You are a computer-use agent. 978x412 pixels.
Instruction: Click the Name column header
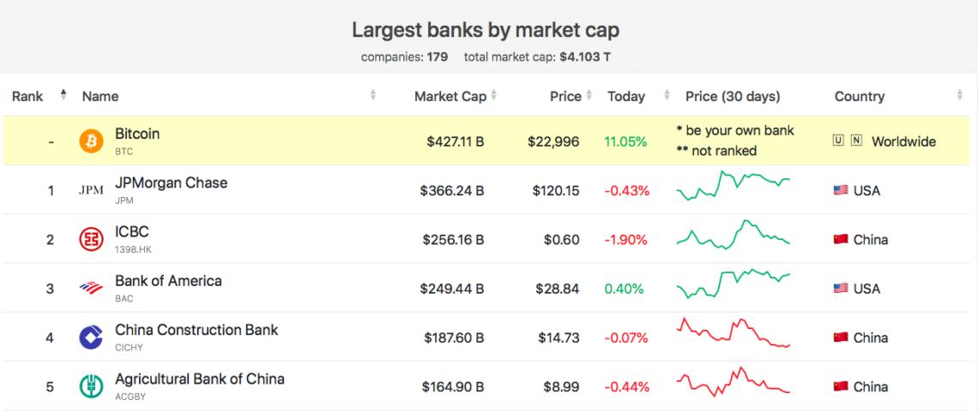(x=100, y=97)
